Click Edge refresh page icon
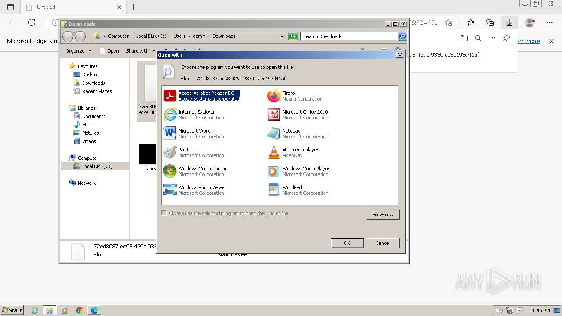 tap(32, 22)
